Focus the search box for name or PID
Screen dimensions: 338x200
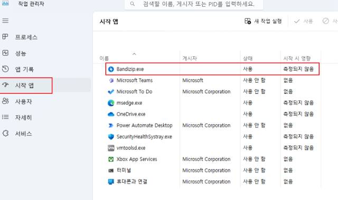[x=194, y=4]
